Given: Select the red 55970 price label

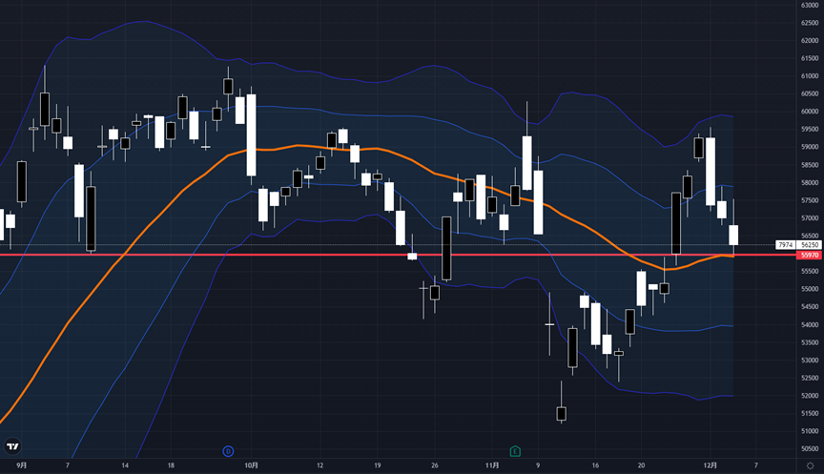Looking at the screenshot, I should [x=810, y=256].
